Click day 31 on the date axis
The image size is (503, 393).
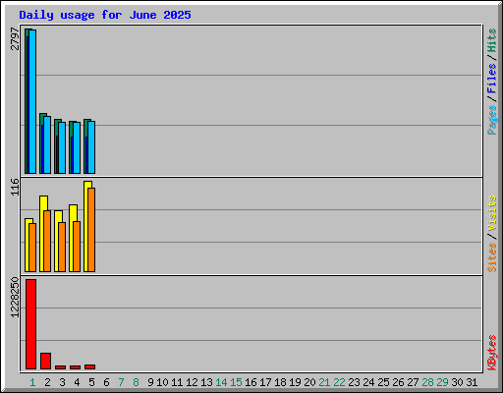pyautogui.click(x=472, y=382)
